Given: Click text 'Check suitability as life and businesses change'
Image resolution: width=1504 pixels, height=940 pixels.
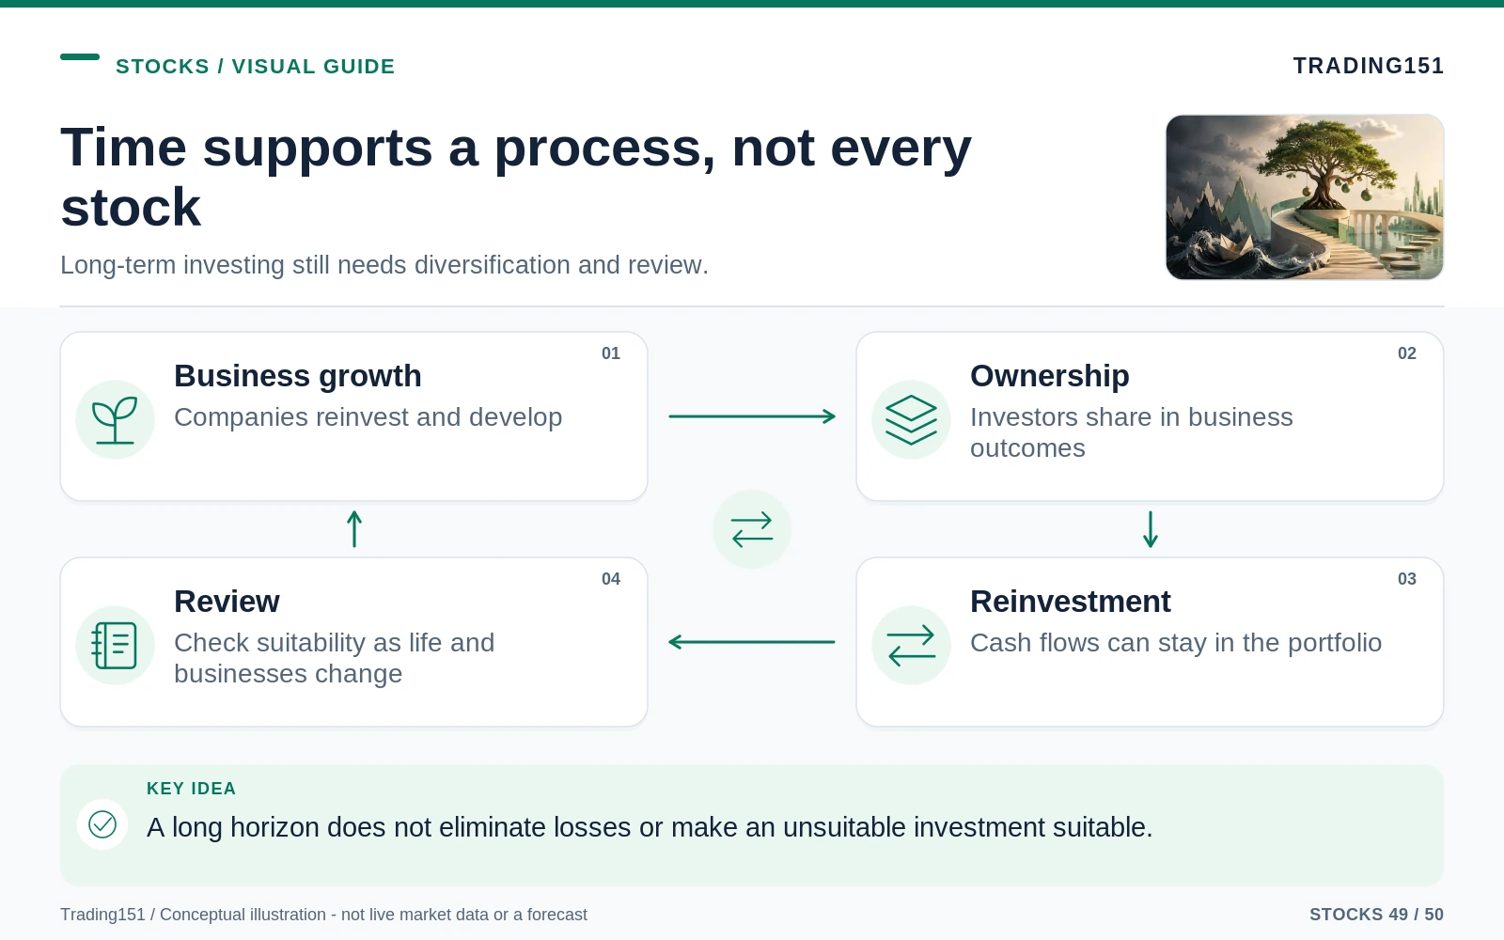Looking at the screenshot, I should (334, 658).
